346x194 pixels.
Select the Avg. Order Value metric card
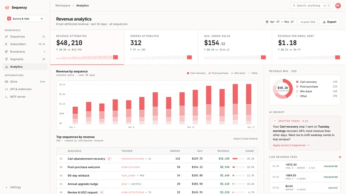[x=235, y=47]
